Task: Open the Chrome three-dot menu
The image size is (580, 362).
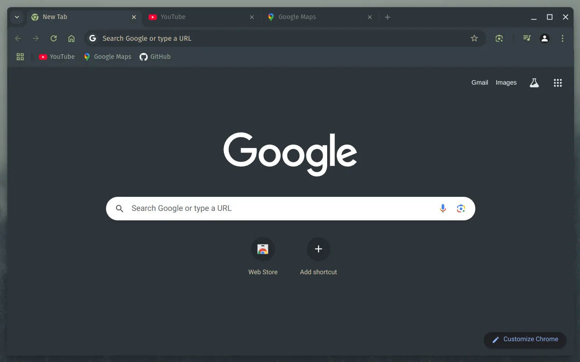Action: point(562,38)
